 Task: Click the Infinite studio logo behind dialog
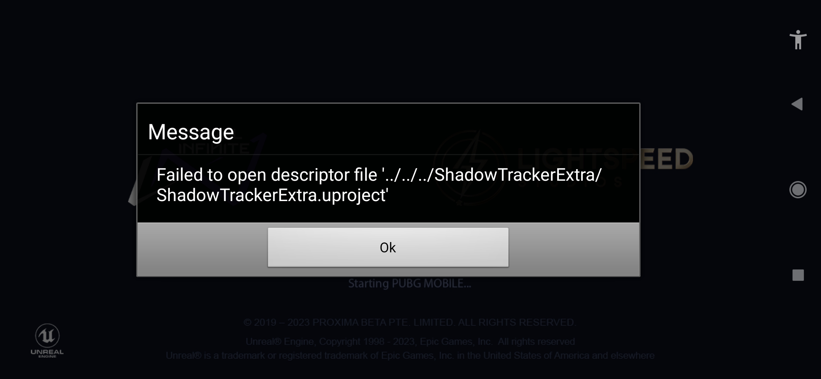tap(196, 168)
